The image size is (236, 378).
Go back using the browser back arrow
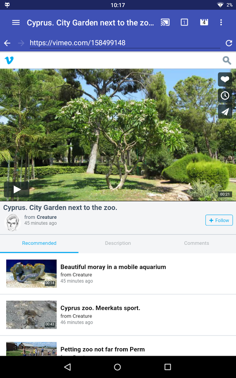(x=7, y=43)
